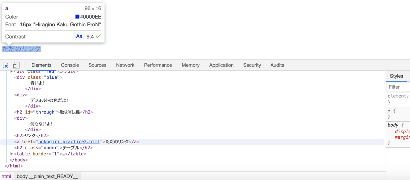Image resolution: width=410 pixels, height=180 pixels.
Task: Switch to the Elements tab
Action: tap(41, 65)
